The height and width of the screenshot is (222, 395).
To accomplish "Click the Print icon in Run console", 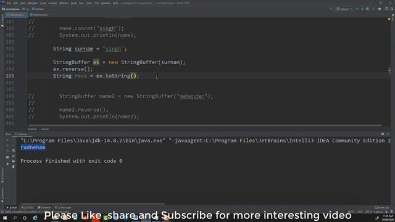I will [14, 161].
